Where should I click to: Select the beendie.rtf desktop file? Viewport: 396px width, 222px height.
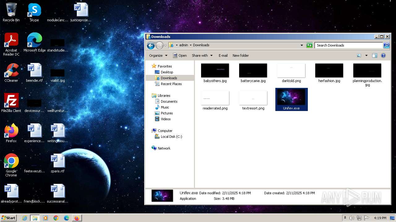[34, 72]
